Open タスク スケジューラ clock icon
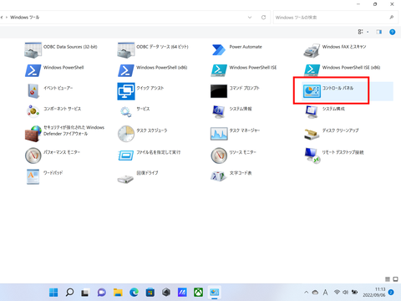The height and width of the screenshot is (301, 401). tap(126, 134)
